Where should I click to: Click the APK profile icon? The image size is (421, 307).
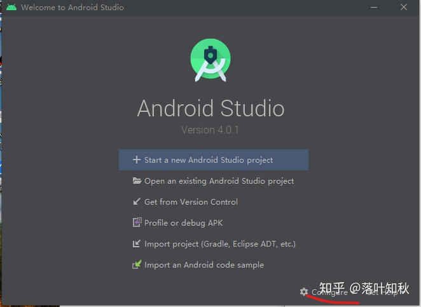(137, 222)
